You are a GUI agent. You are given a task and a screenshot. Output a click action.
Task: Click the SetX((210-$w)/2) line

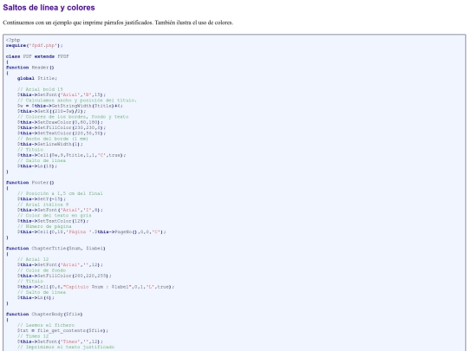[51, 111]
